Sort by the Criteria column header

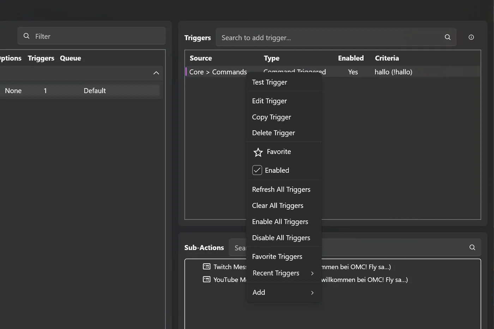click(x=387, y=58)
